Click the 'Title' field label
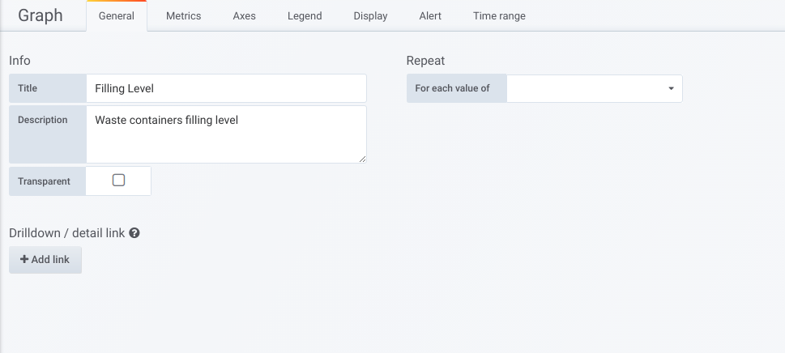 pyautogui.click(x=28, y=88)
